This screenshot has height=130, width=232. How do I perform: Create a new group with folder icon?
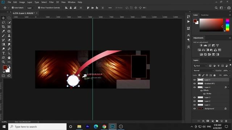pos(217,121)
